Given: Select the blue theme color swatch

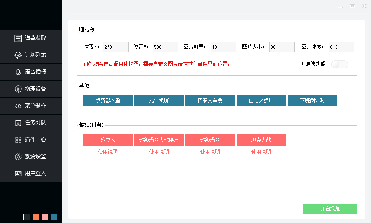Looking at the screenshot, I should (x=54, y=217).
